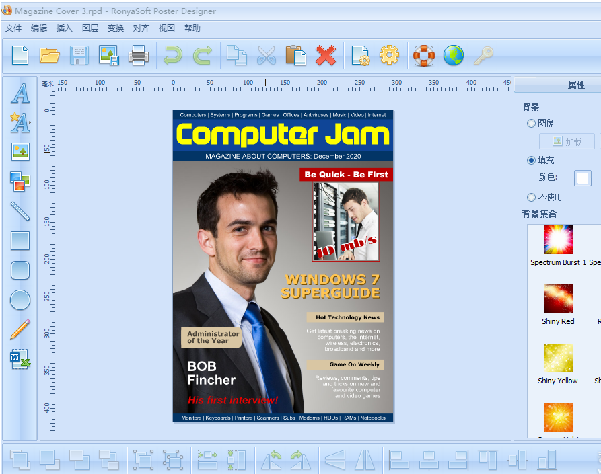Select the Rectangle shape tool

(x=20, y=241)
